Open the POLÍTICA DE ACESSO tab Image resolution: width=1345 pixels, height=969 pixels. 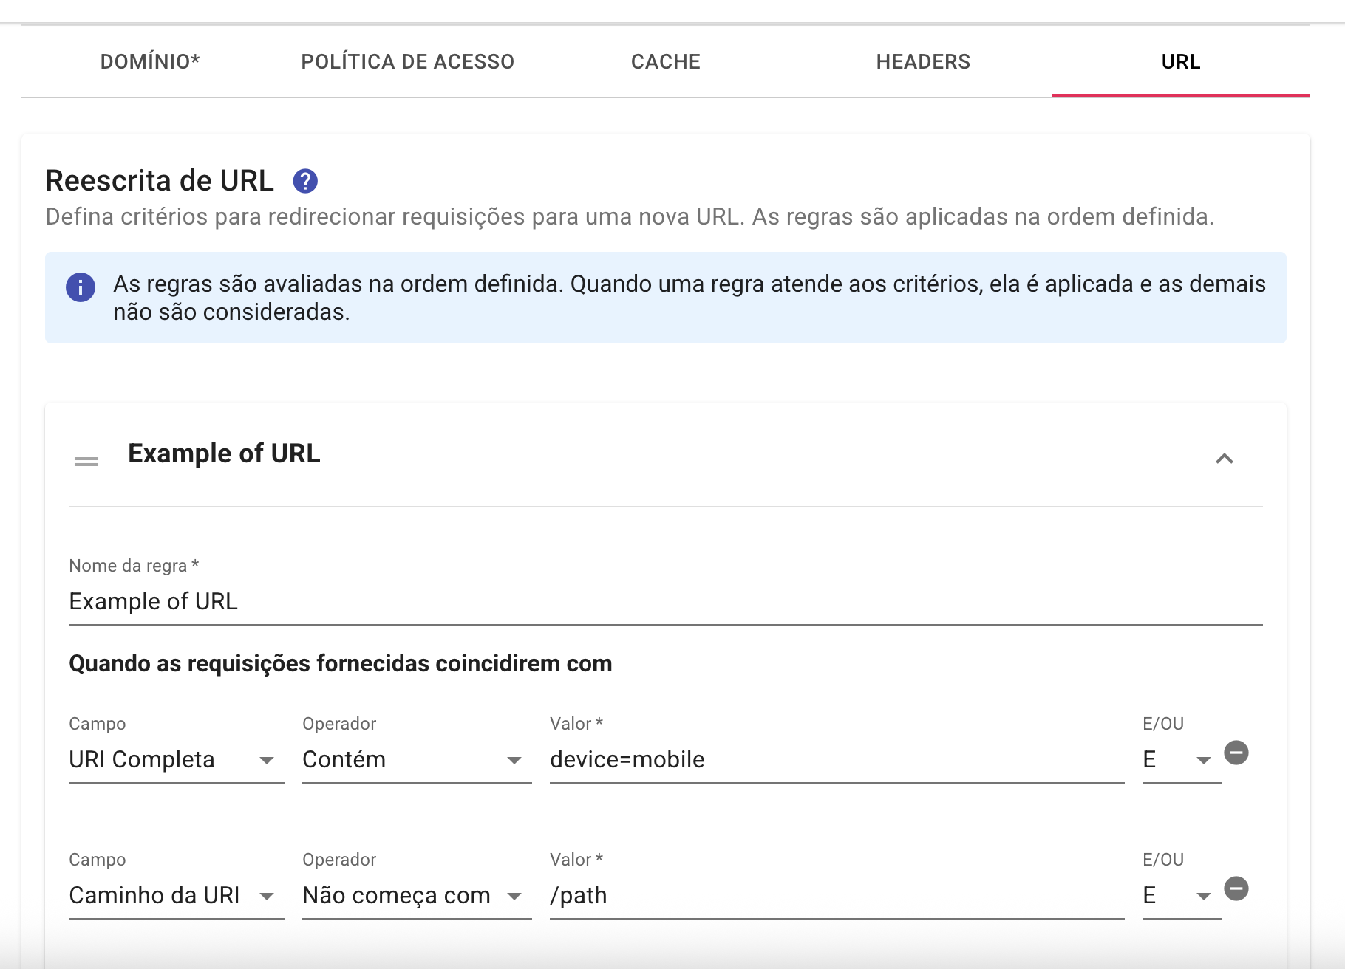click(407, 61)
